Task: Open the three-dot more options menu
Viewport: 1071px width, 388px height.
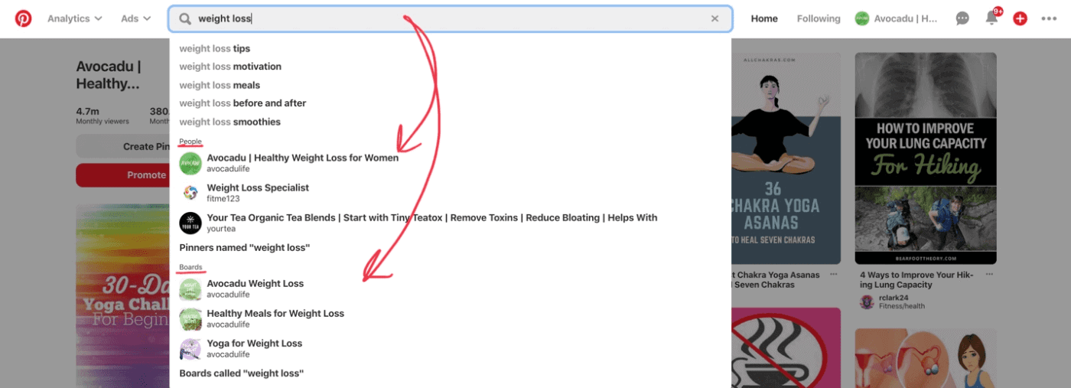Action: pyautogui.click(x=1048, y=18)
